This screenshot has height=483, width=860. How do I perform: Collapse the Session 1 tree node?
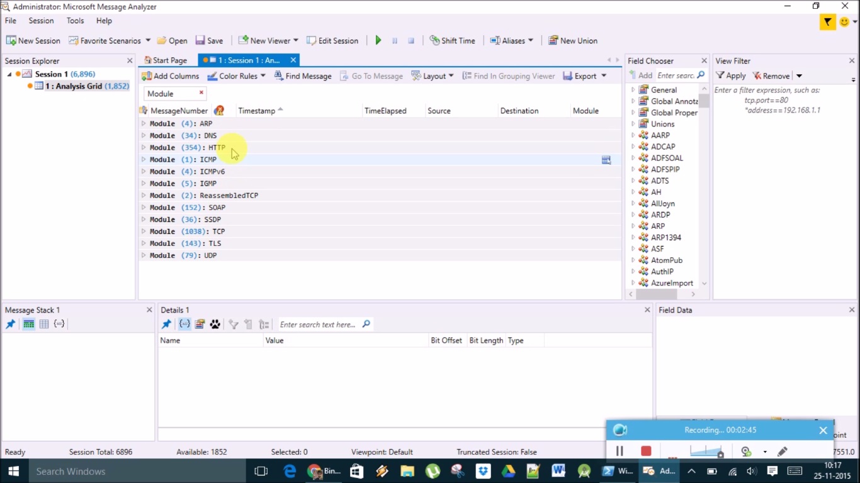(9, 74)
